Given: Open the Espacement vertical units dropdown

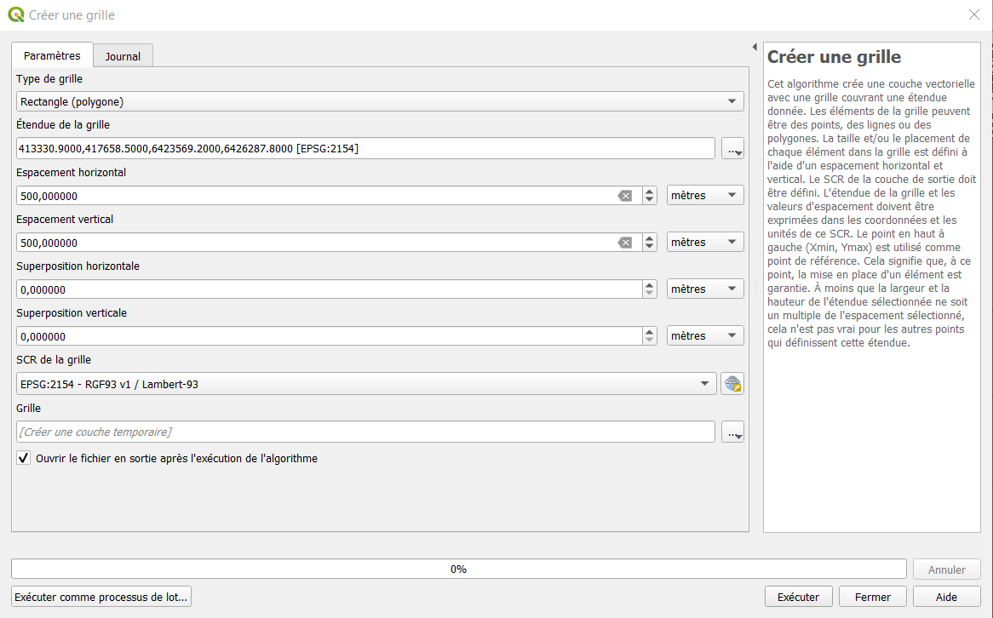Looking at the screenshot, I should pos(705,242).
